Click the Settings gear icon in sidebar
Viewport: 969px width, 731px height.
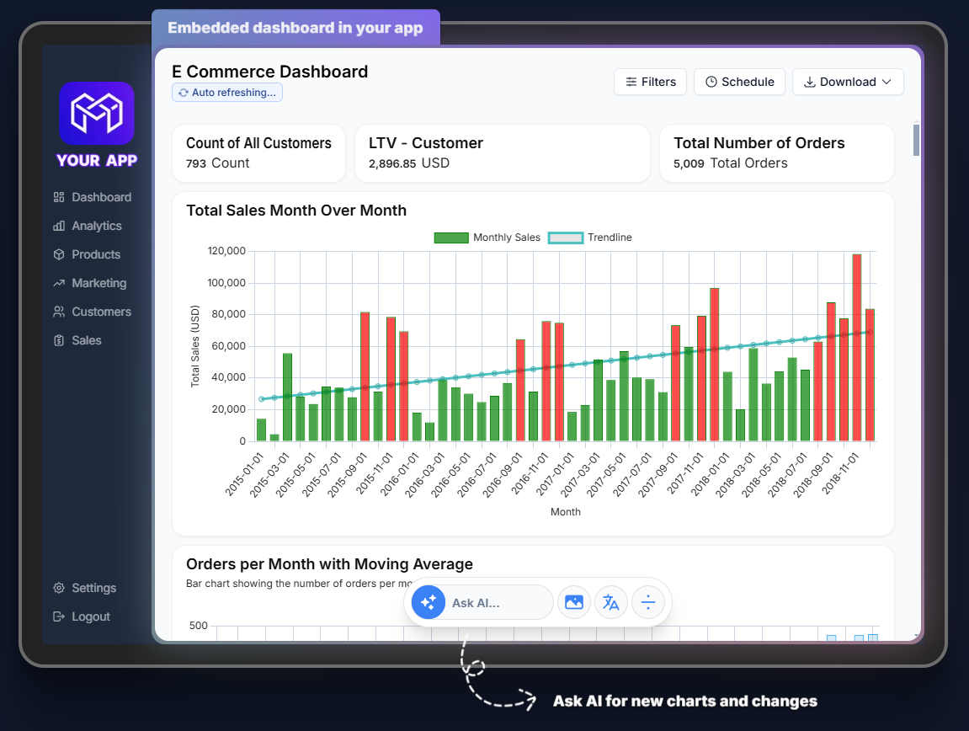[59, 588]
